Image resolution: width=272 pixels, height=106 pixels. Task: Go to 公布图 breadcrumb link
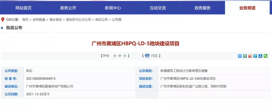(117, 20)
